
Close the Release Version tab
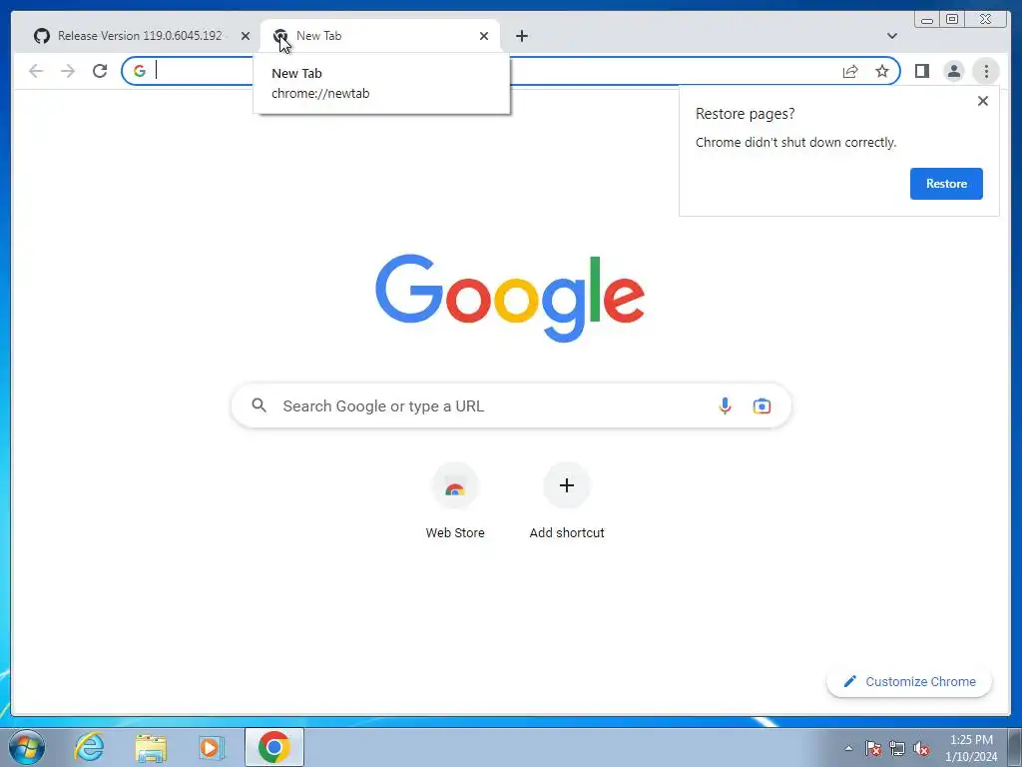[x=246, y=36]
